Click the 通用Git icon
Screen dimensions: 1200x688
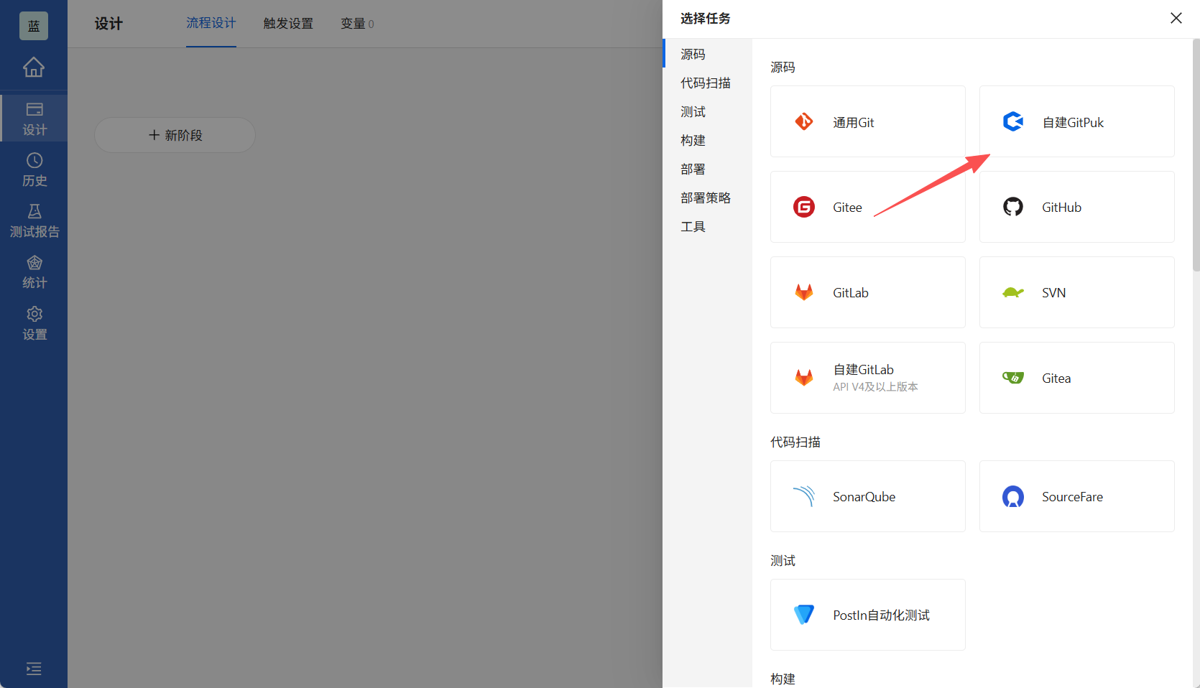click(803, 121)
